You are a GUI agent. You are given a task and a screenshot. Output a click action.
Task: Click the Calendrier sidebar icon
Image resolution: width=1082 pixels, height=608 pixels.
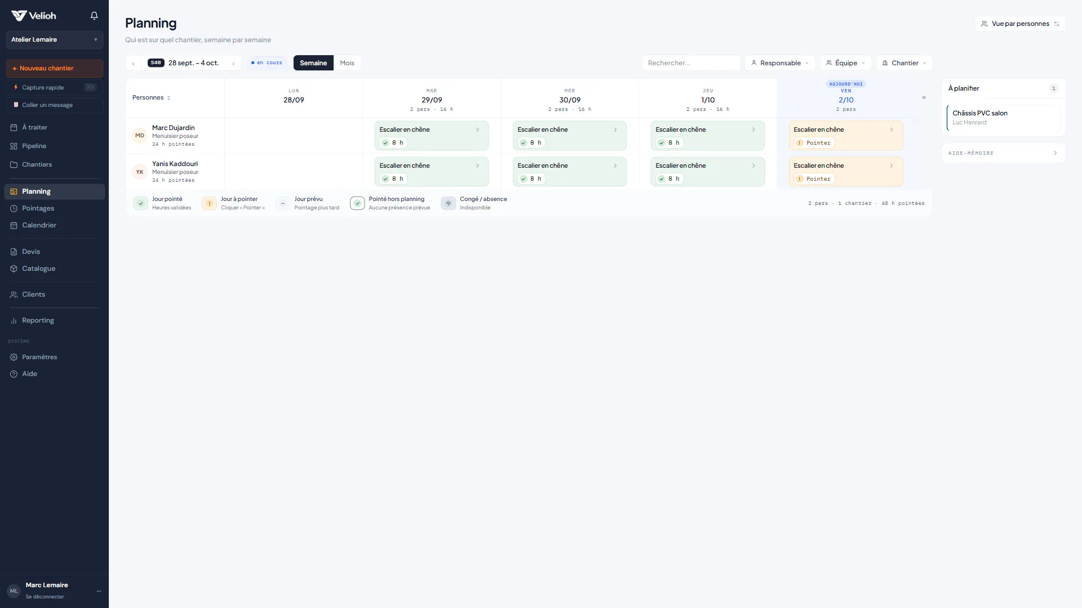tap(14, 225)
